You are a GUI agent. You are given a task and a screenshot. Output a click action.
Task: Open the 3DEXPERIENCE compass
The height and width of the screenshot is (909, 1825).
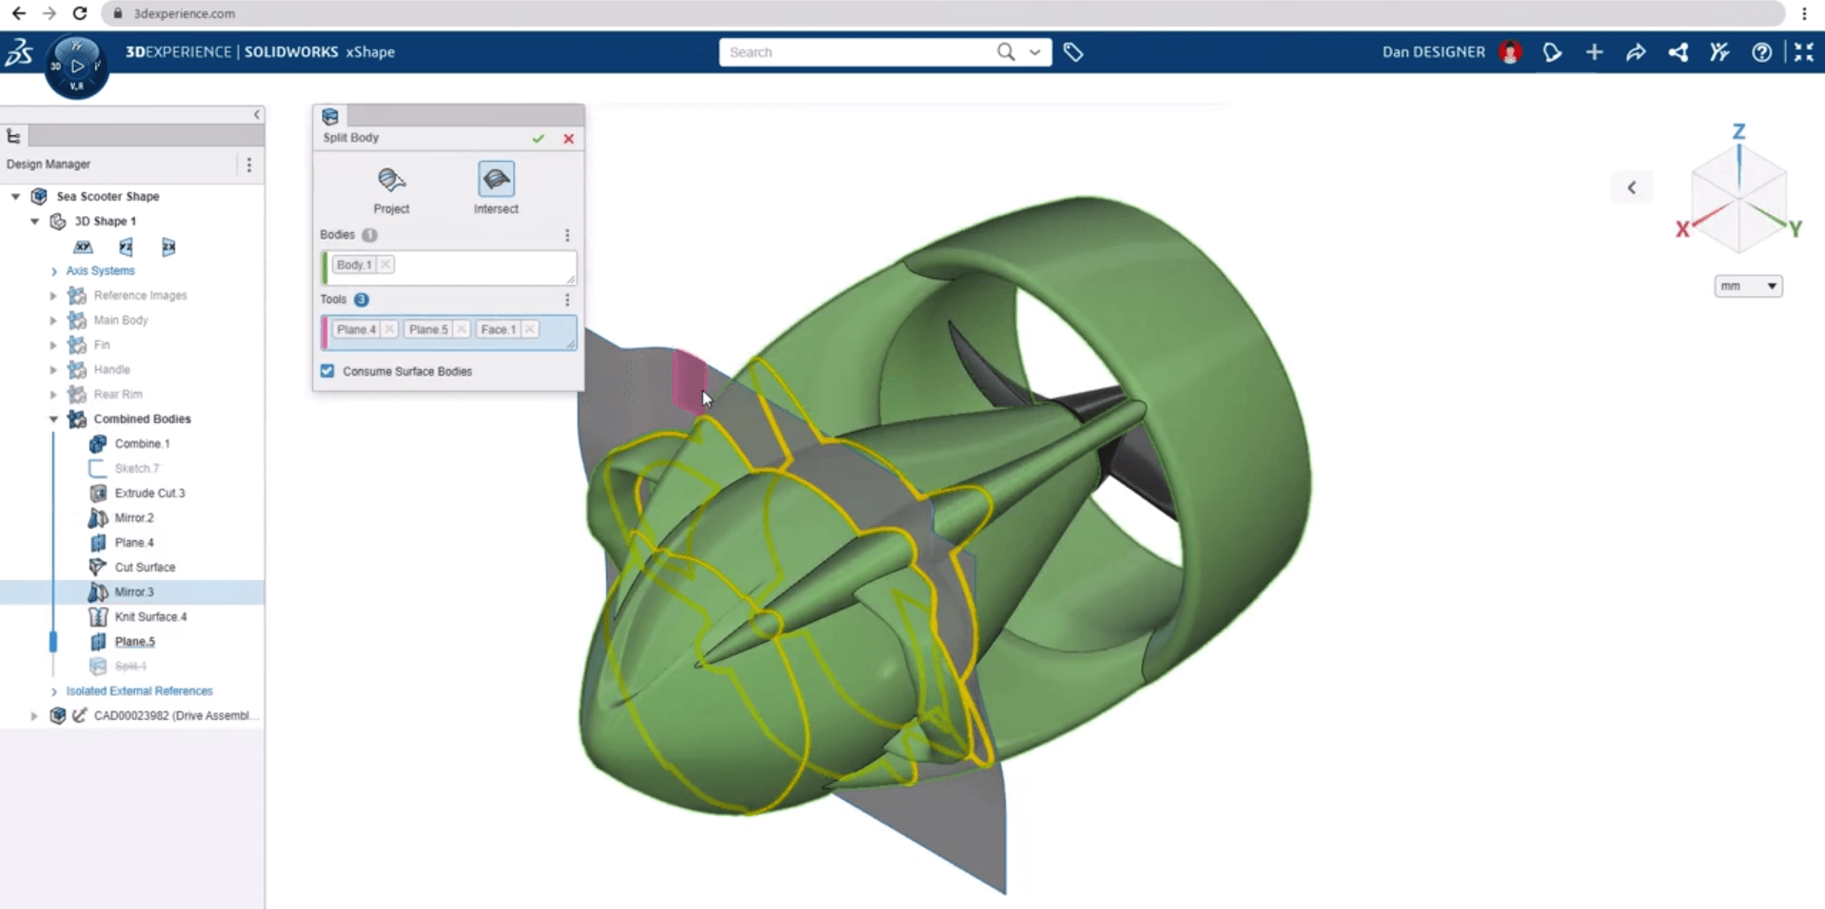[76, 66]
